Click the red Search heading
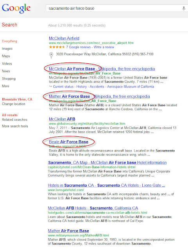Screen dimensions: 188x250 click(9, 25)
